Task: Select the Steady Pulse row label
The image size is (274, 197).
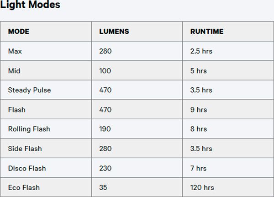Action: click(x=29, y=91)
